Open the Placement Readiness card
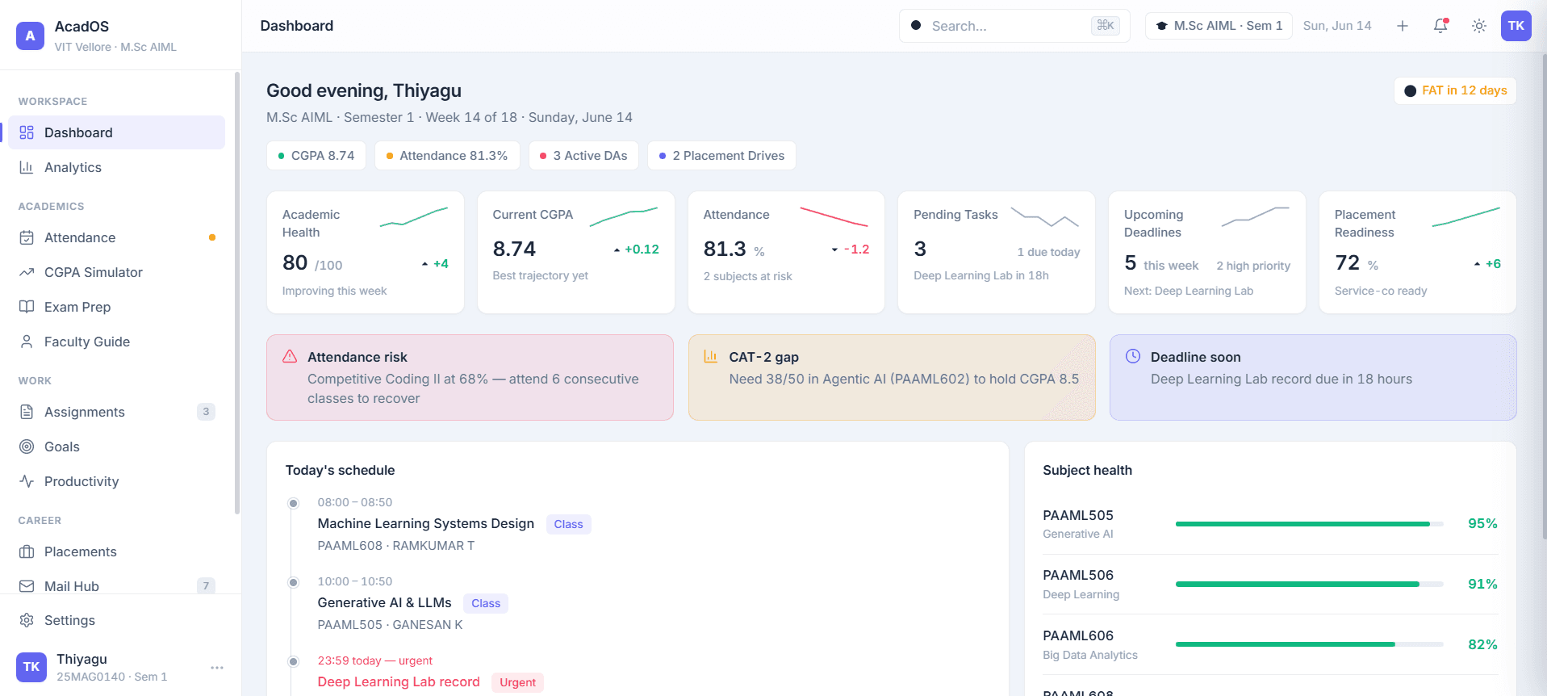 [1418, 252]
